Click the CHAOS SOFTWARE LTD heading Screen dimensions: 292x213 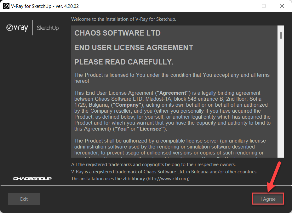(117, 33)
